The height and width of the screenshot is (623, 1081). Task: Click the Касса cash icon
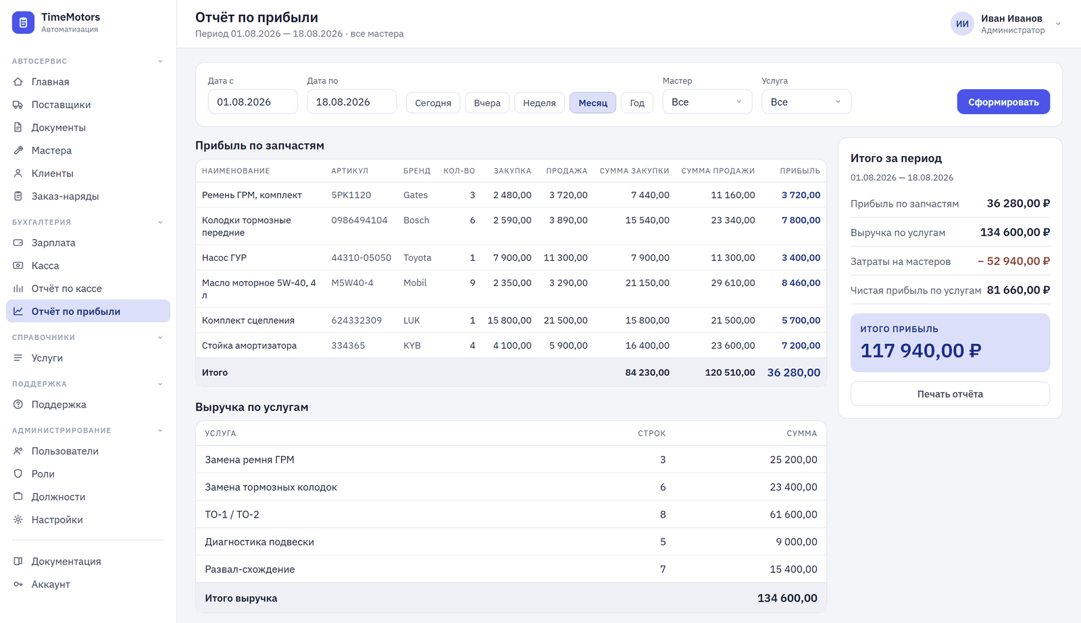click(x=18, y=266)
